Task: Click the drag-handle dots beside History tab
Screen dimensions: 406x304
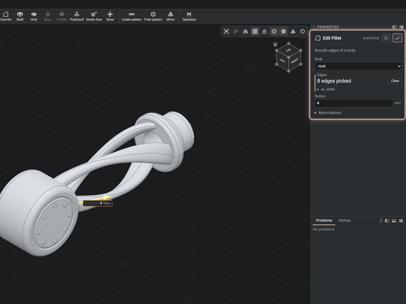Action: point(381,221)
